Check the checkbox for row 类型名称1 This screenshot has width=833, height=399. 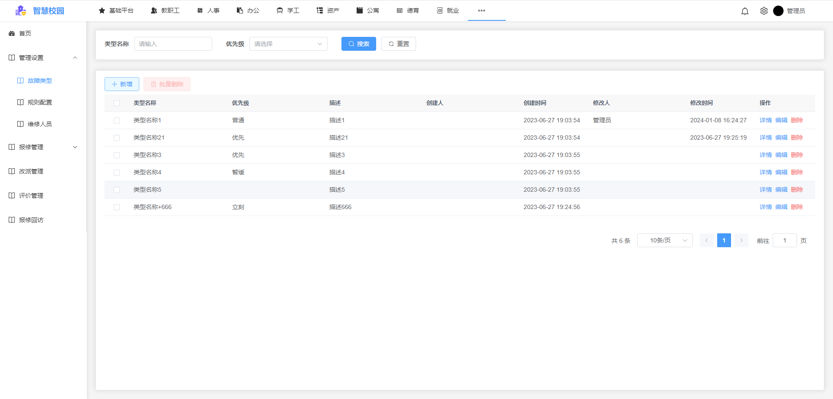[x=116, y=120]
